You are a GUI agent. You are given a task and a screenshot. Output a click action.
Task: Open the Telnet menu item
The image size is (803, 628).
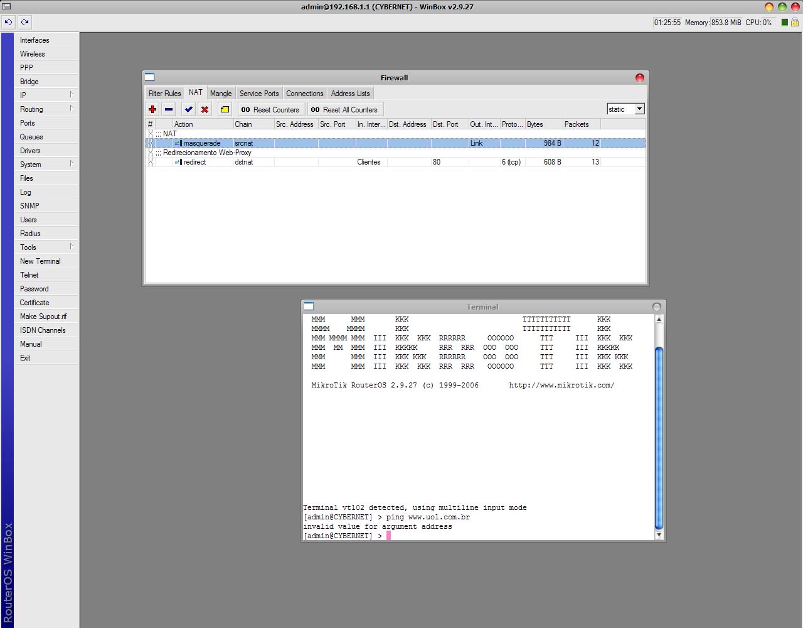pos(47,275)
